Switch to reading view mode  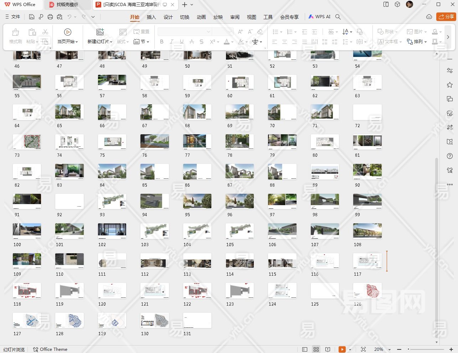click(328, 349)
